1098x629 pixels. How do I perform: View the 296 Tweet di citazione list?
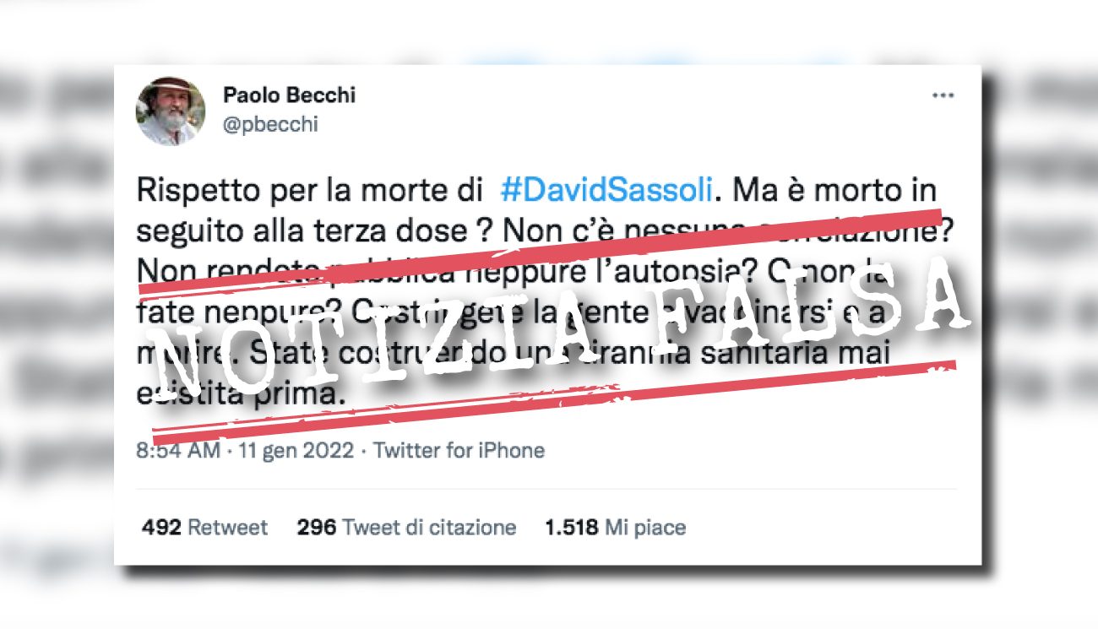coord(406,528)
